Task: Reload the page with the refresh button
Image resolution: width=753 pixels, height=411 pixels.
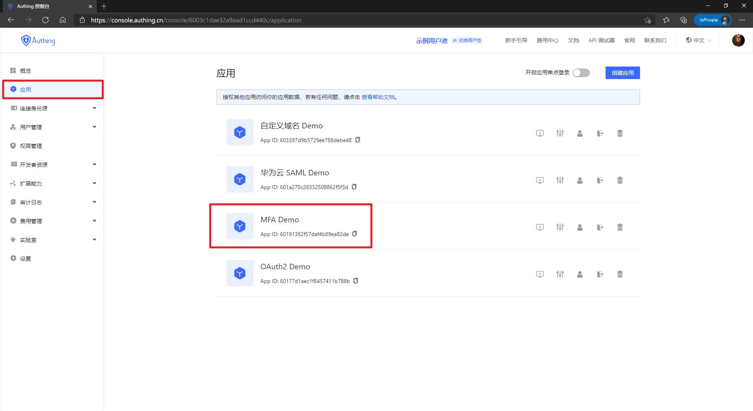Action: click(x=45, y=20)
